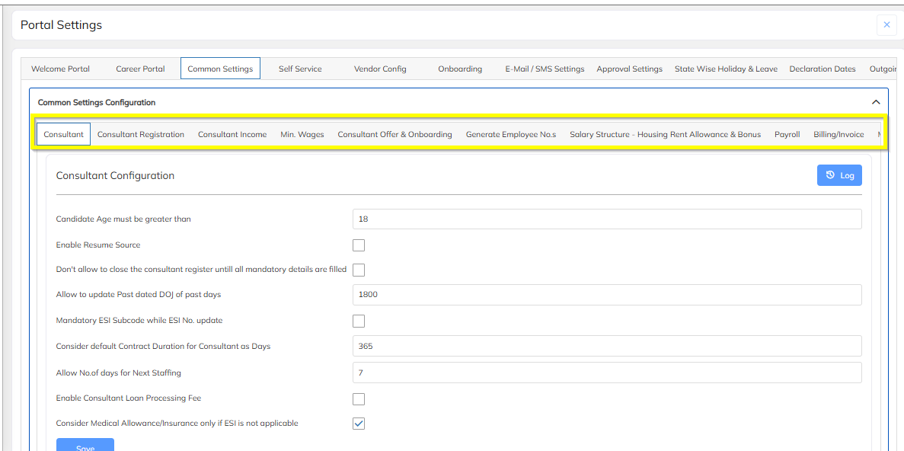Edit the default Contract Duration days field

(x=607, y=346)
